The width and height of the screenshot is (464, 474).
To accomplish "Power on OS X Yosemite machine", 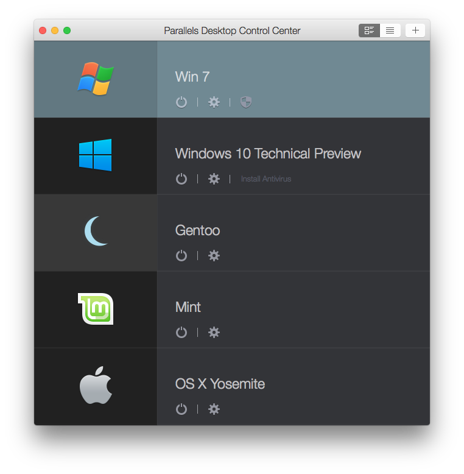I will (x=181, y=409).
